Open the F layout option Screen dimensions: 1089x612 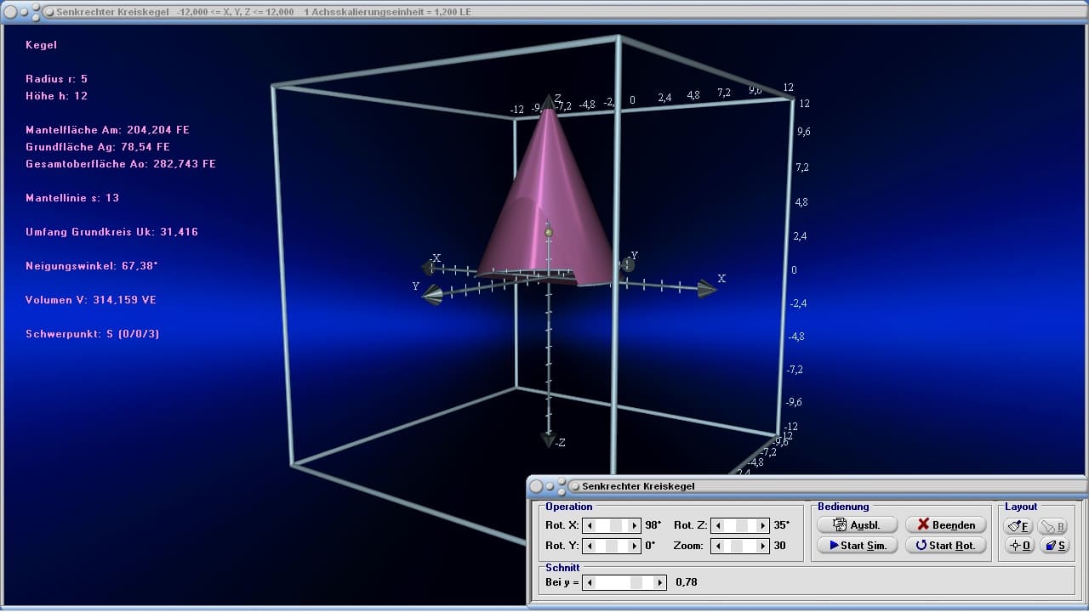coord(1019,525)
